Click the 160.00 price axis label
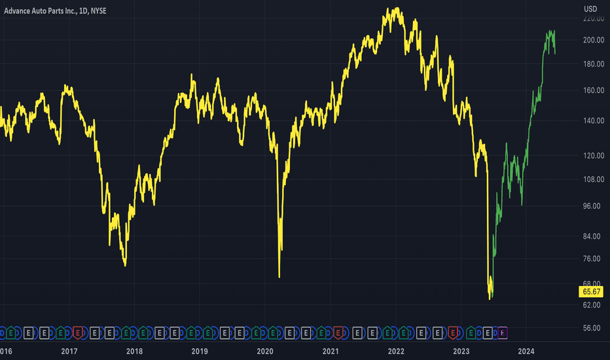Image resolution: width=610 pixels, height=360 pixels. tap(593, 90)
